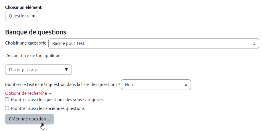This screenshot has height=131, width=263.
Task: Click the "Choisir un élément" label
Action: pyautogui.click(x=23, y=7)
